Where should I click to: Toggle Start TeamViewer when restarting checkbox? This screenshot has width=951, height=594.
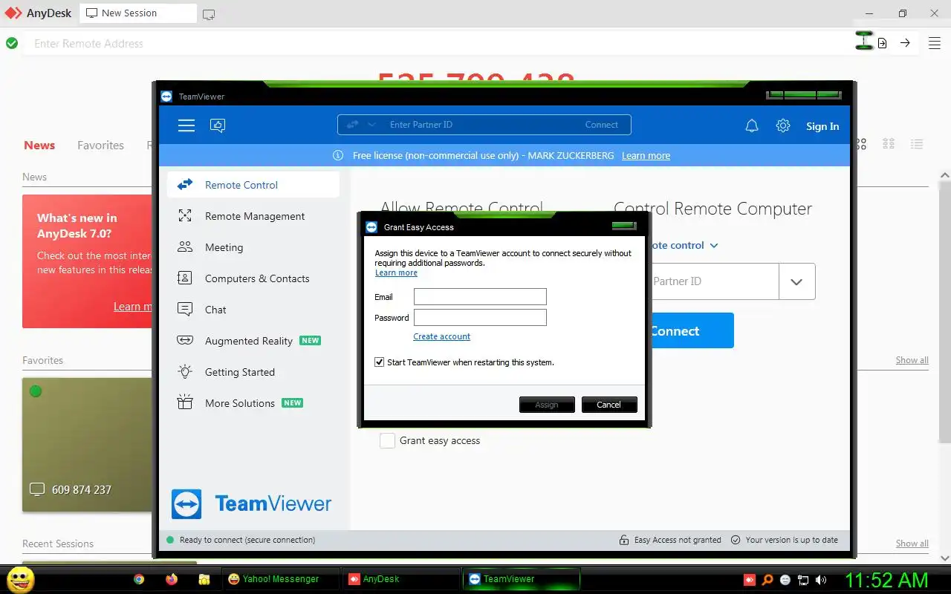pos(380,362)
